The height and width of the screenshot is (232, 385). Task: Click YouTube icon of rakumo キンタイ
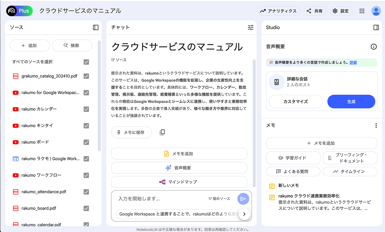pyautogui.click(x=16, y=125)
